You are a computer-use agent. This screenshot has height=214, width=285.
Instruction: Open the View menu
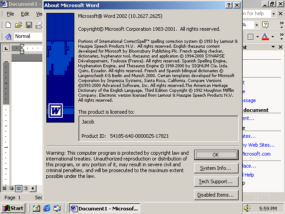(39, 14)
